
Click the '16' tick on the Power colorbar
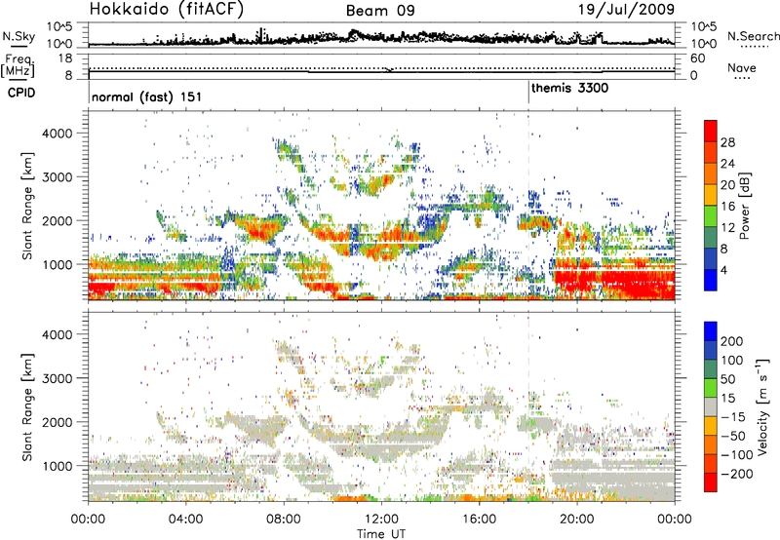point(727,207)
